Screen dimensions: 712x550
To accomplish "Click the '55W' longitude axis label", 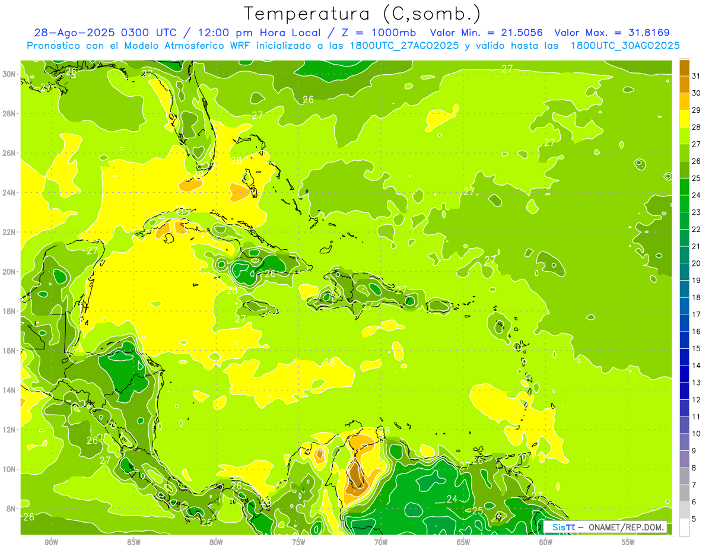I will click(628, 542).
